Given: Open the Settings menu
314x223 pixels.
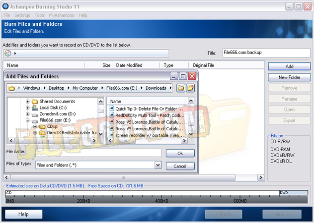Looking at the screenshot, I should [x=22, y=15].
